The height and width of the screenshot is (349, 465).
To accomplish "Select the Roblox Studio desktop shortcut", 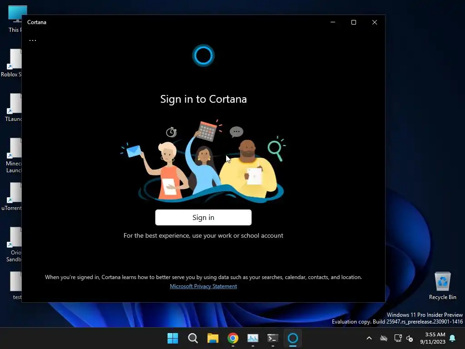I will click(11, 63).
